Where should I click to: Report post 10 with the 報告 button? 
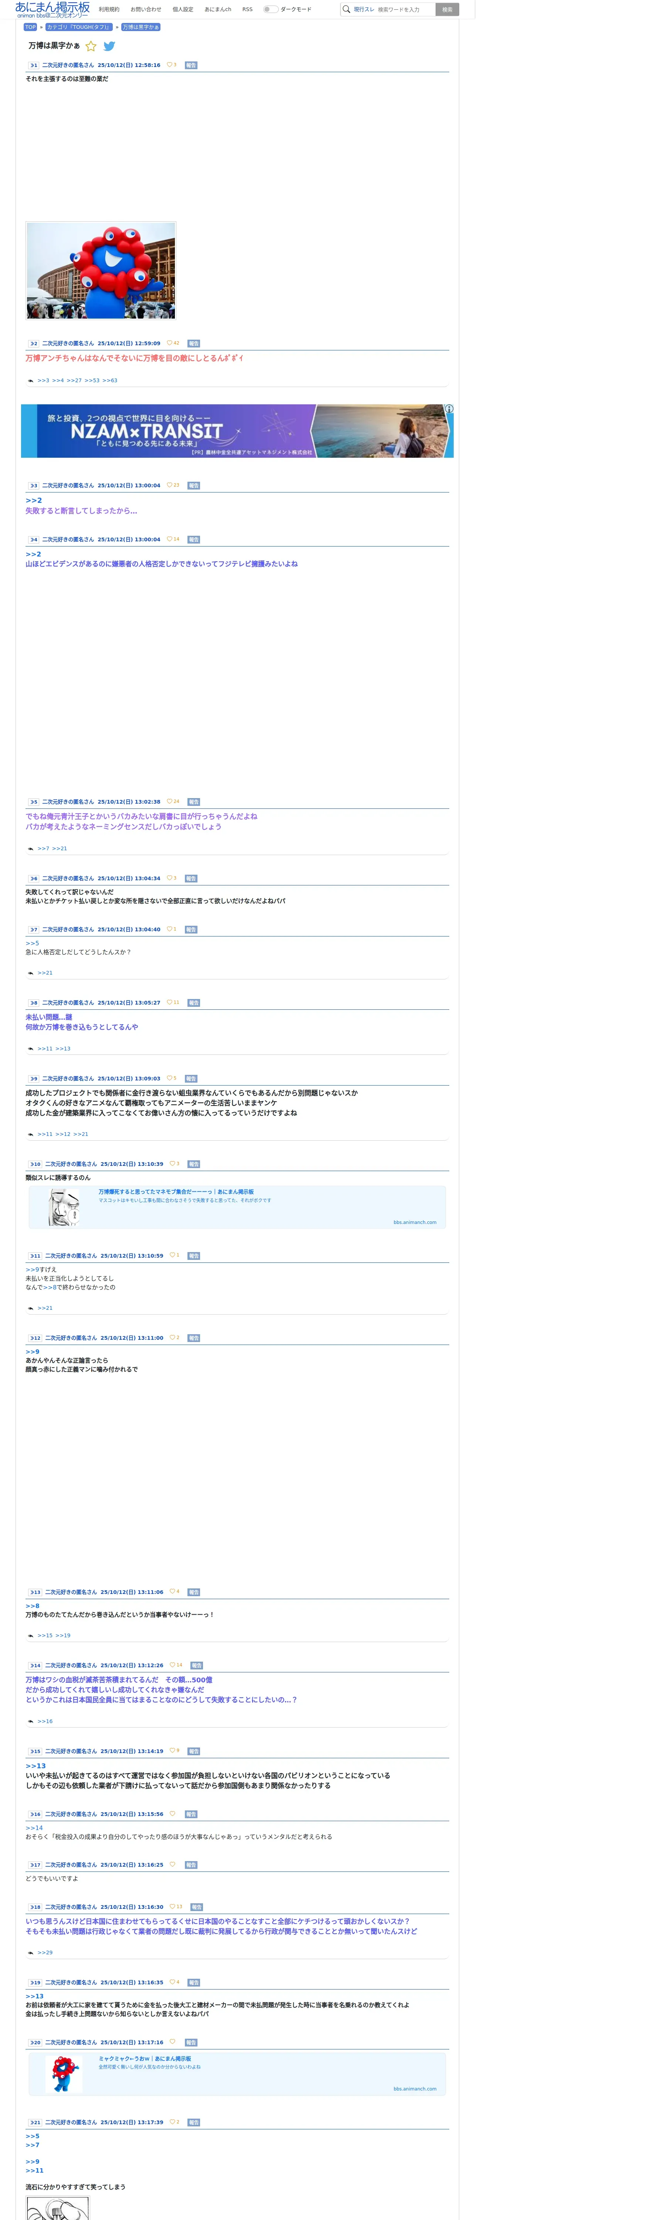(194, 1164)
